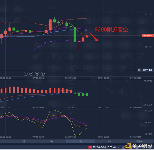The height and width of the screenshot is (150, 154).
Task: Click the price alert bell icon
Action: click(x=139, y=70)
